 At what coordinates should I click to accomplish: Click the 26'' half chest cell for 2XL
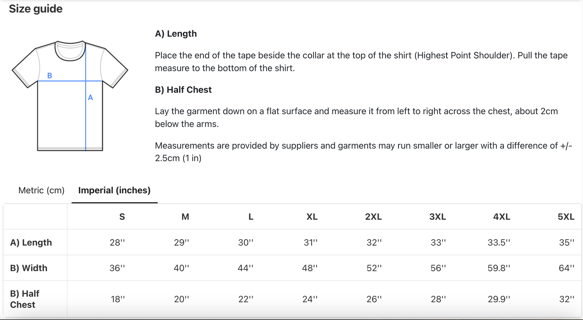tap(374, 299)
